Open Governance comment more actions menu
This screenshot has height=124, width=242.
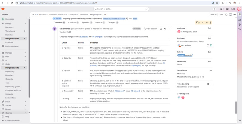169,29
